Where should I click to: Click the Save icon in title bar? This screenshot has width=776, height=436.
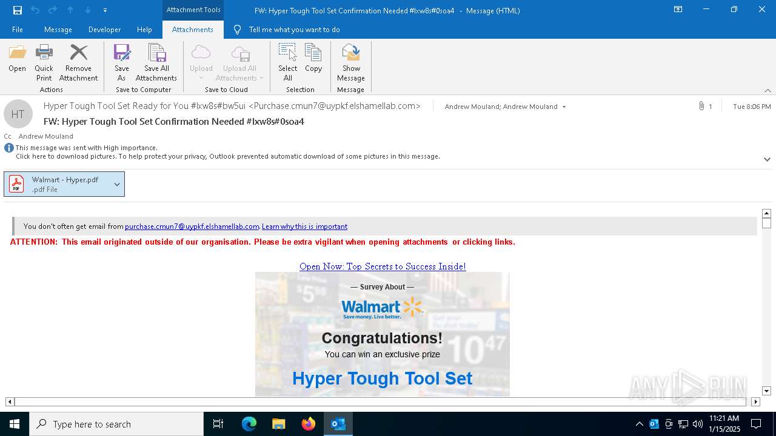pos(18,10)
